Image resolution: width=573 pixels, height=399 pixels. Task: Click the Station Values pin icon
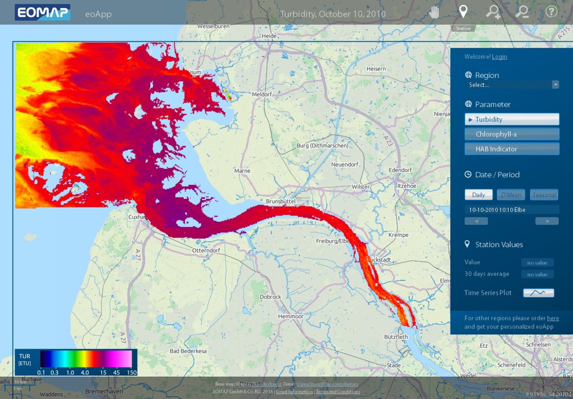467,244
